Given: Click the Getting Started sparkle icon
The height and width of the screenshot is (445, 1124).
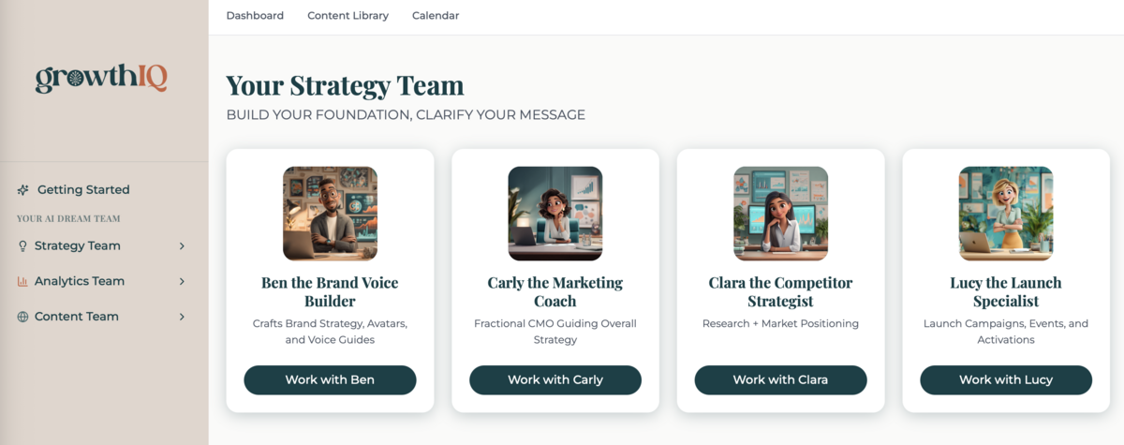Looking at the screenshot, I should pyautogui.click(x=23, y=190).
